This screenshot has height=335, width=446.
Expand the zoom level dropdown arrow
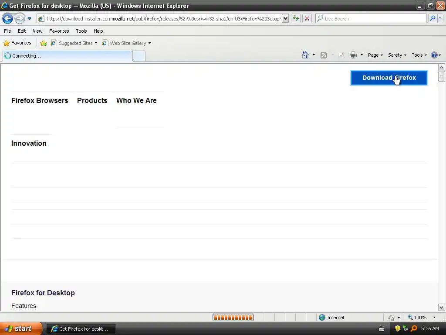point(434,318)
